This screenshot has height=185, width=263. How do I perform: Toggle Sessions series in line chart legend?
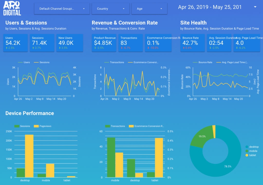(x=42, y=62)
